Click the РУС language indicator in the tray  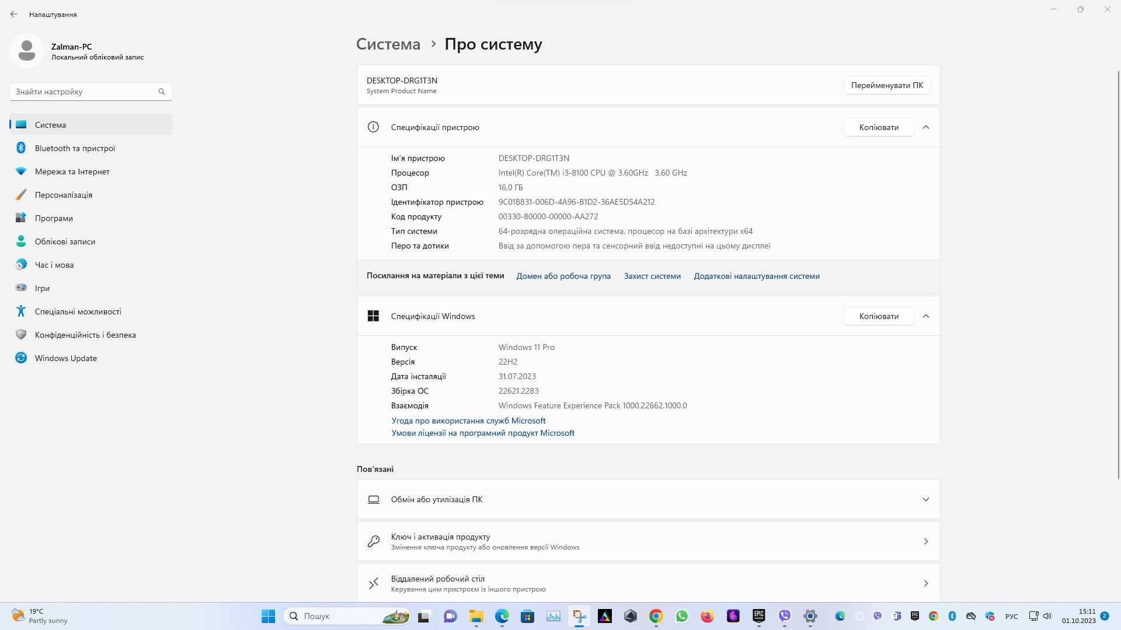(x=1011, y=616)
